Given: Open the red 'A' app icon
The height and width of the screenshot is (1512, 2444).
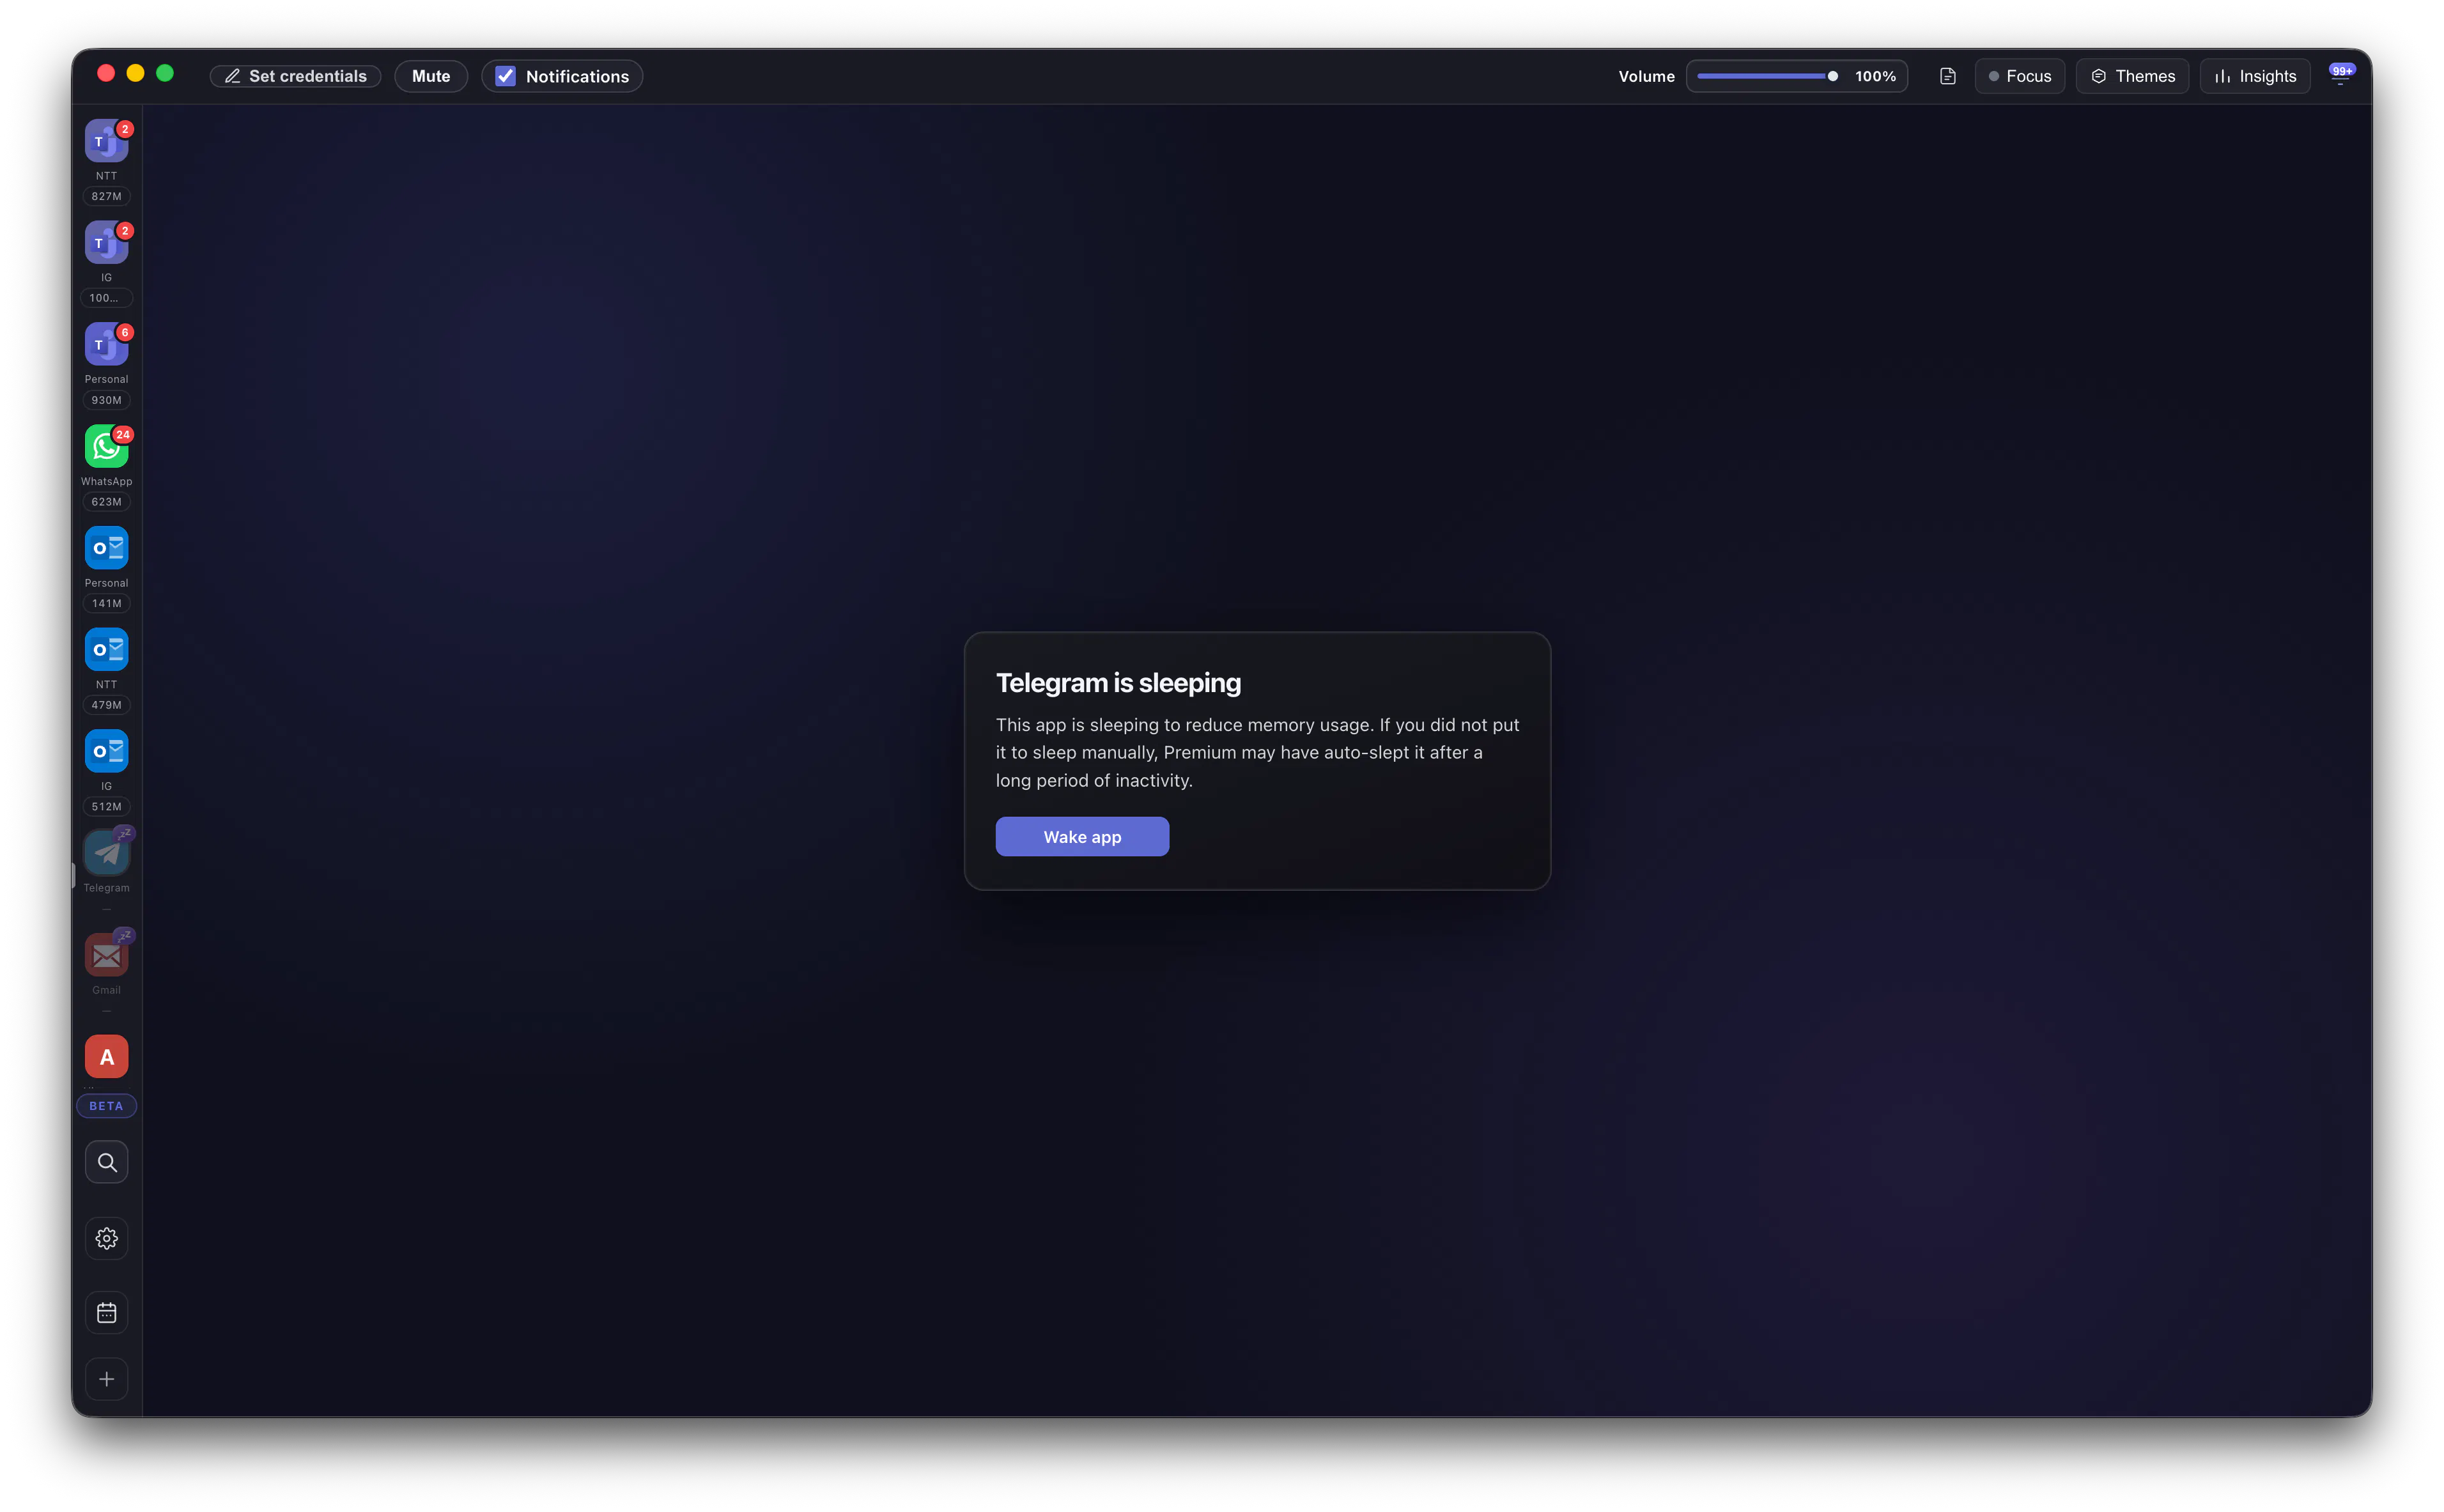Looking at the screenshot, I should [x=106, y=1057].
